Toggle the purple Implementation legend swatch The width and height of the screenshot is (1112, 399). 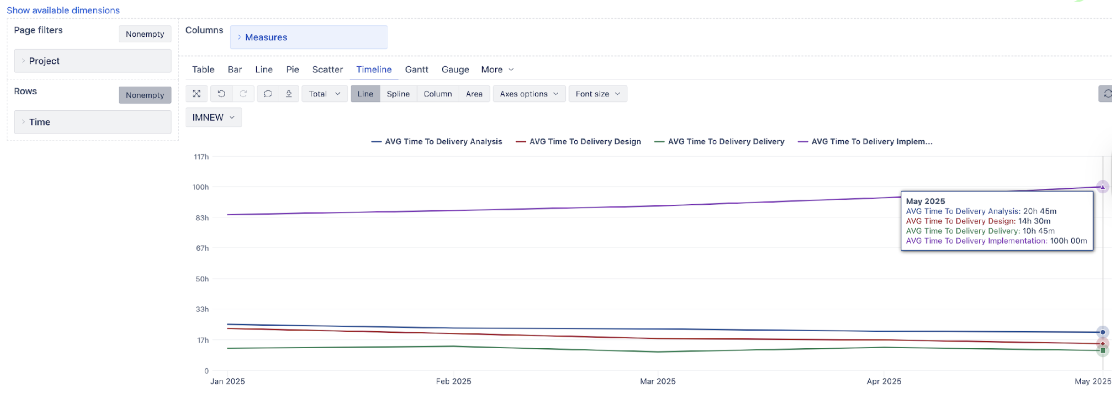[803, 141]
